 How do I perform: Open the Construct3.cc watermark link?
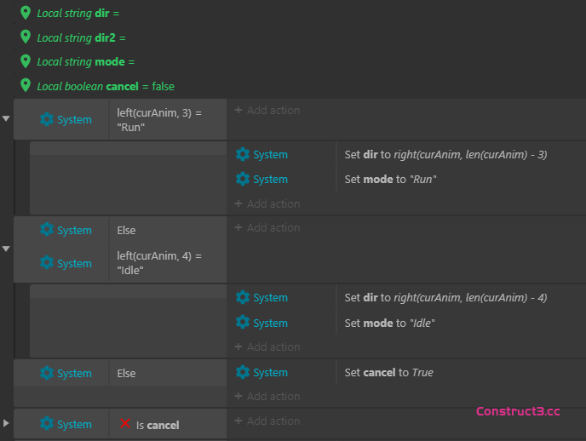pyautogui.click(x=518, y=411)
